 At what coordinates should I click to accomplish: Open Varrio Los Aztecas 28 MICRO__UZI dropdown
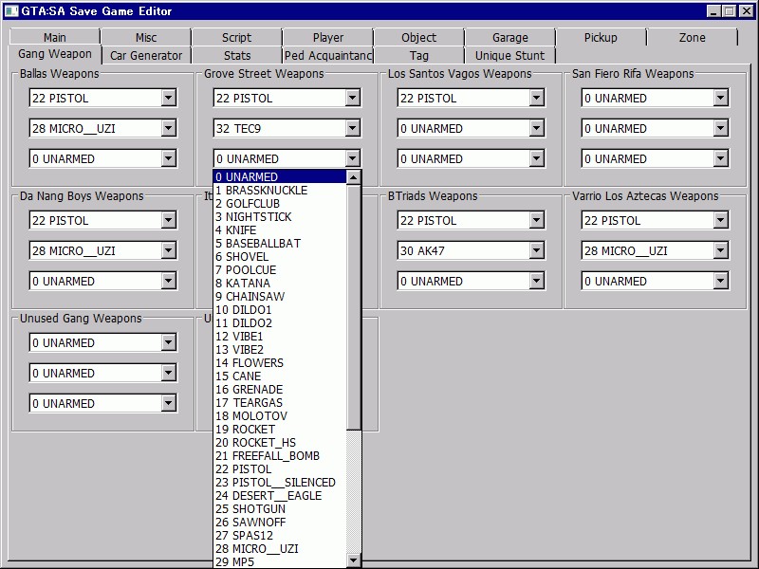click(x=720, y=250)
